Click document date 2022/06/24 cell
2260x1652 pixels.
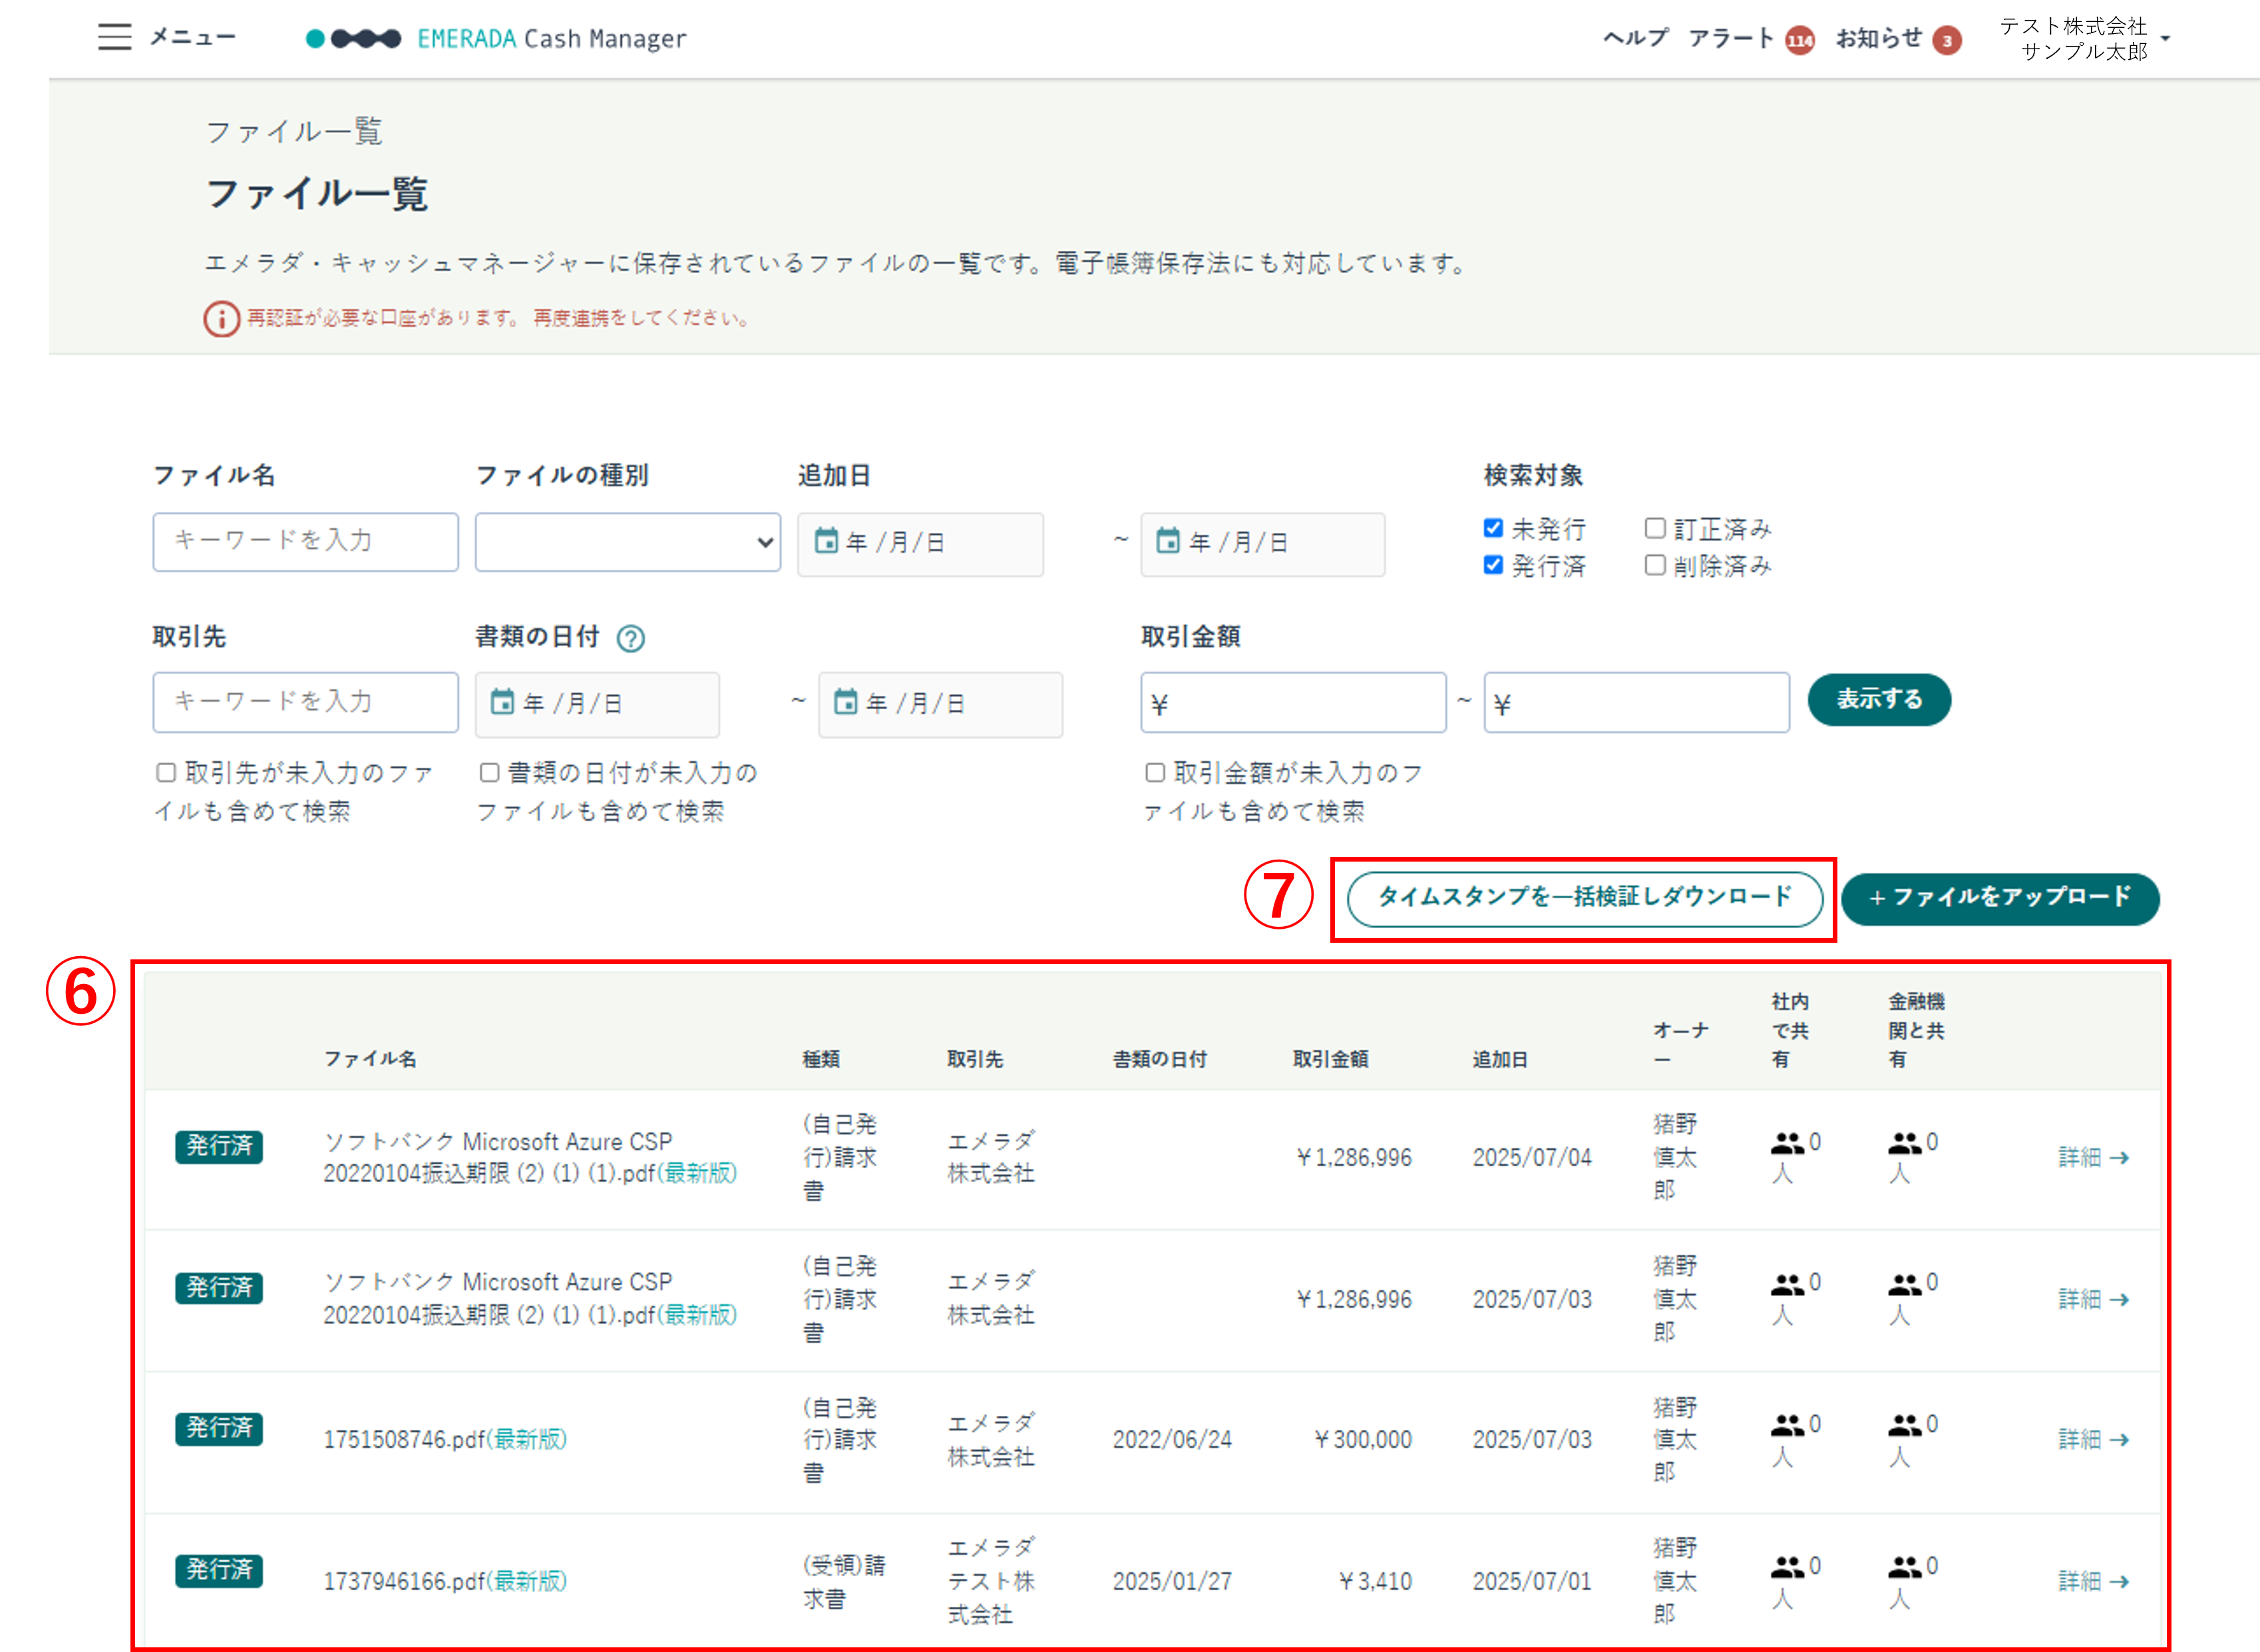coord(1172,1439)
